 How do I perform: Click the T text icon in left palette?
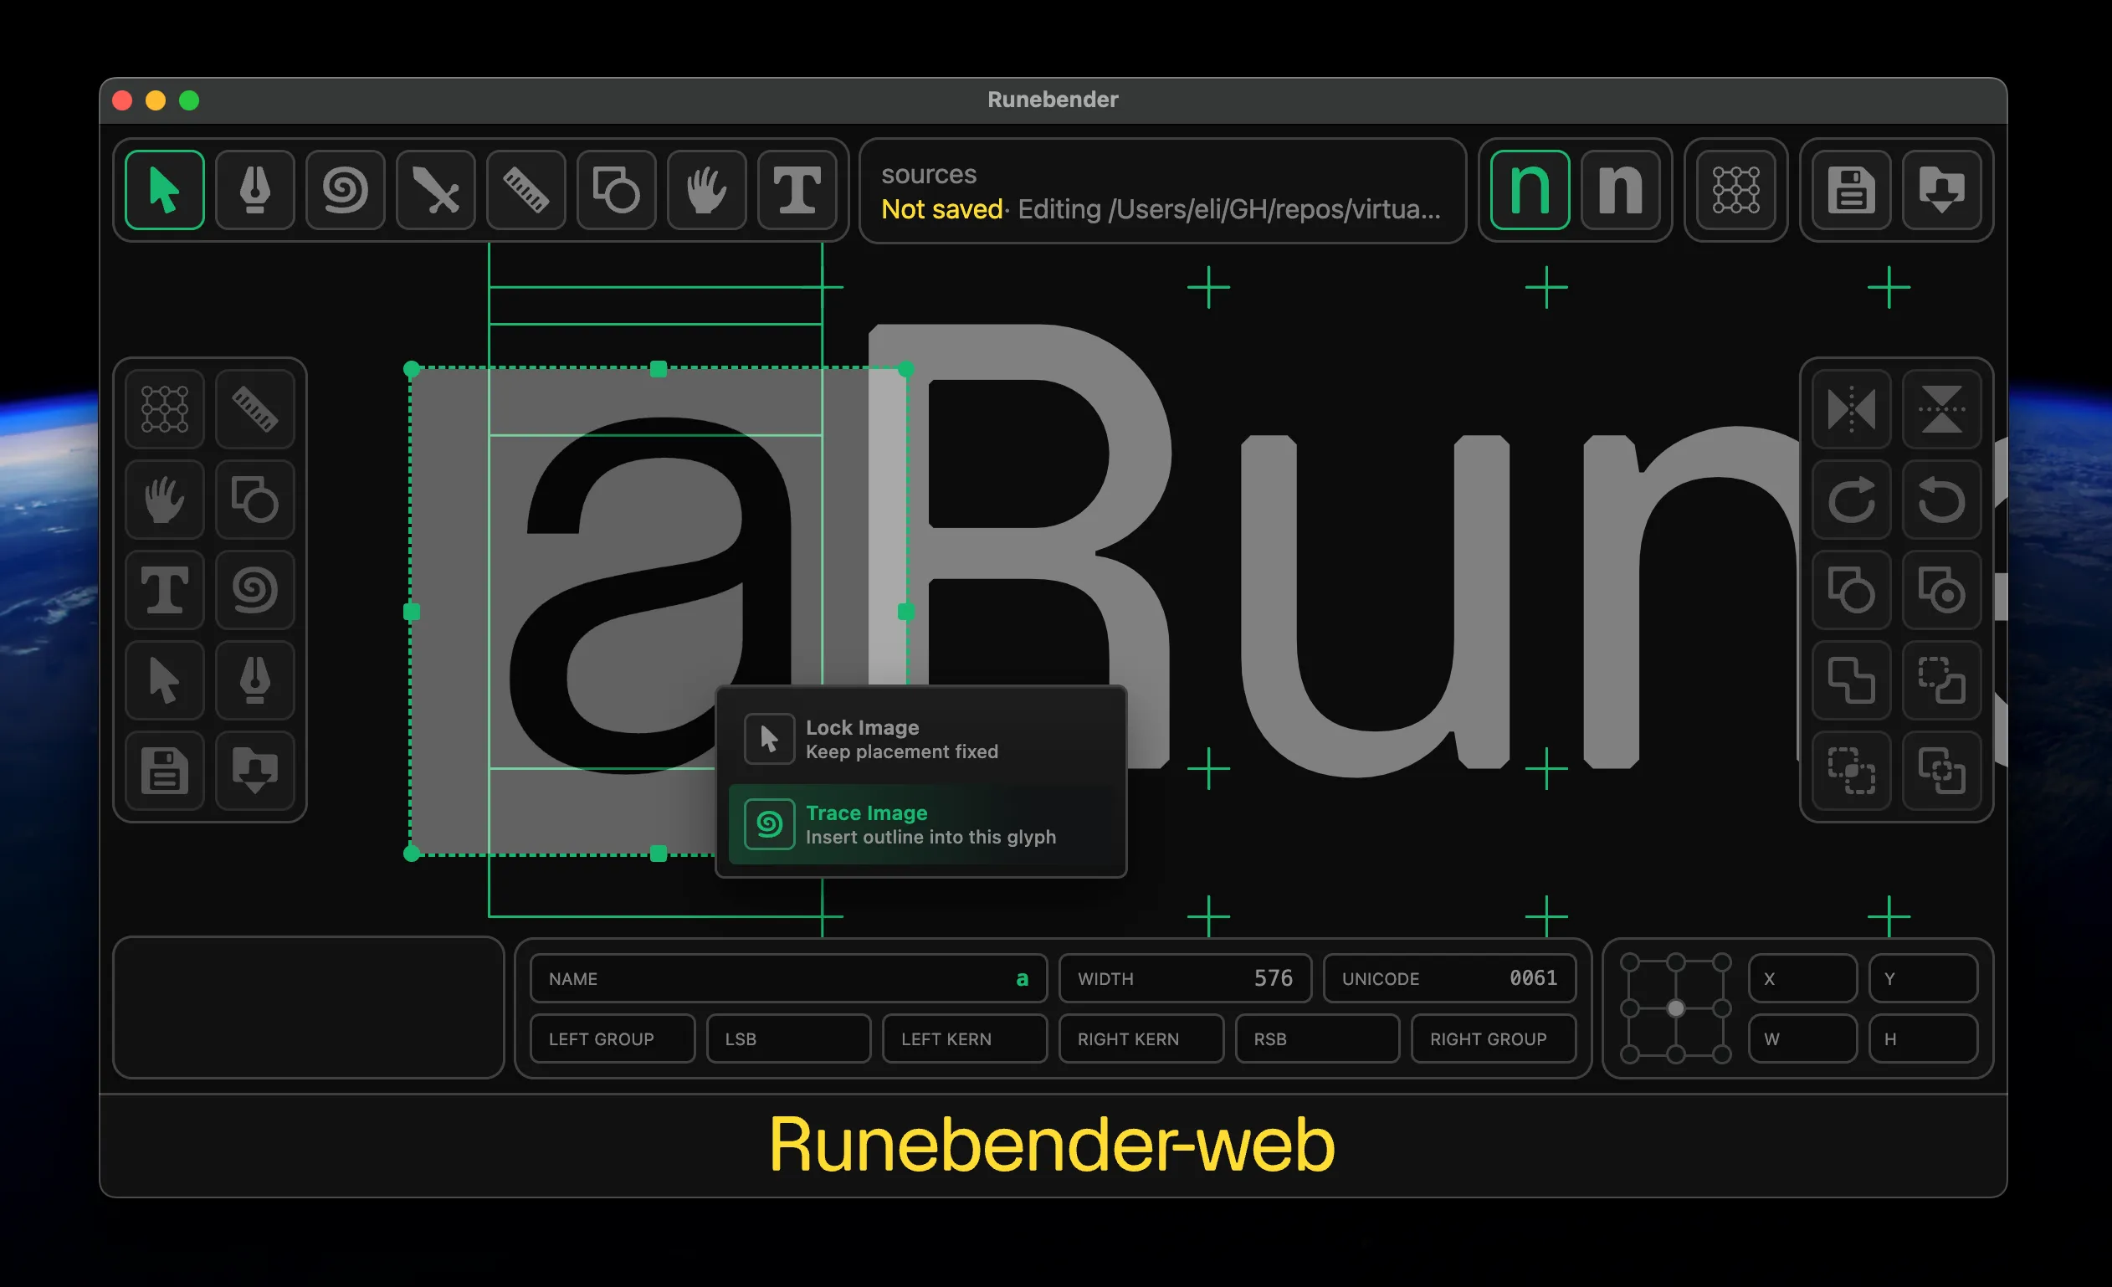coord(165,590)
